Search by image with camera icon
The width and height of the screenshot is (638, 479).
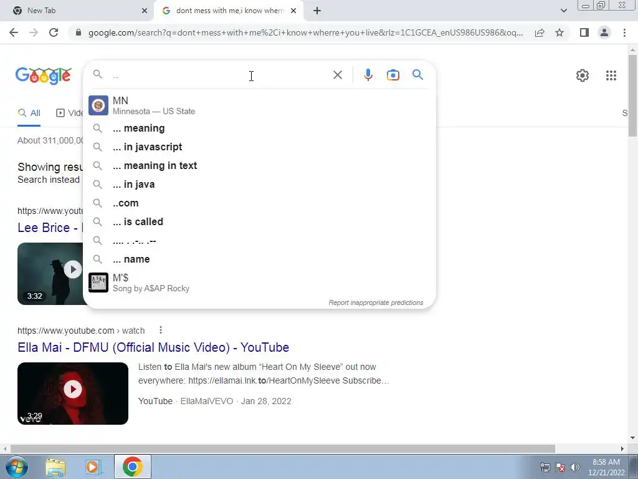(393, 75)
